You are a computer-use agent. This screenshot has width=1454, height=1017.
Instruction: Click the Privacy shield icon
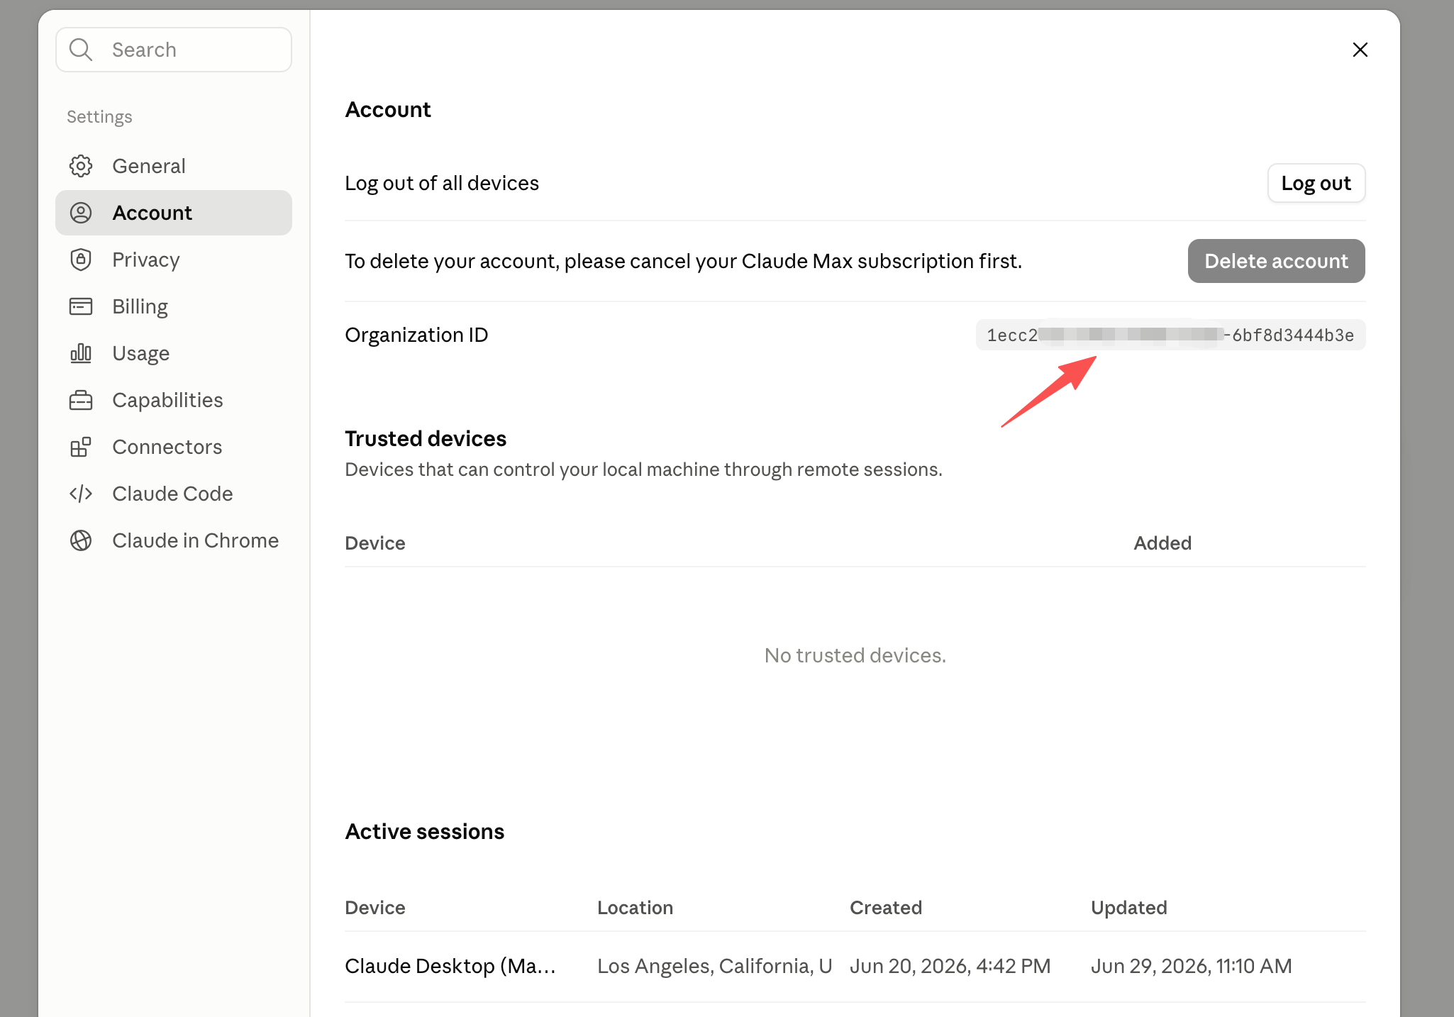[x=81, y=260]
